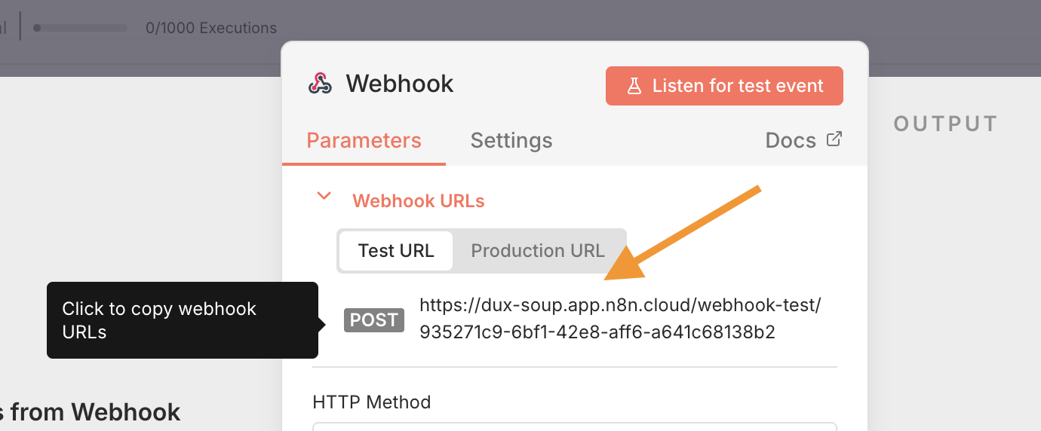Click the 0/1000 Executions counter
This screenshot has height=431, width=1041.
click(211, 28)
